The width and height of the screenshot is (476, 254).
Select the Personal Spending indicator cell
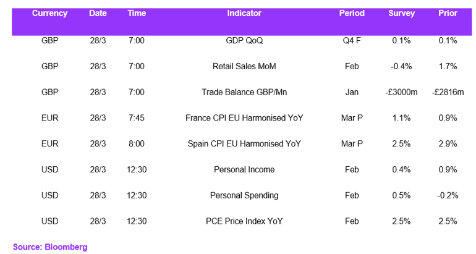(x=244, y=195)
